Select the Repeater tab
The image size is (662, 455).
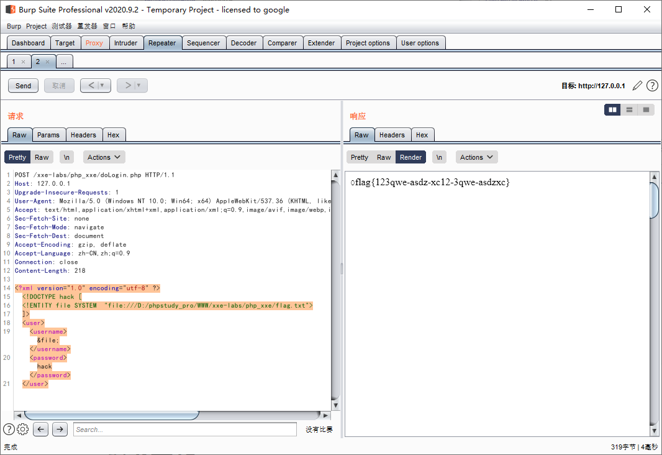point(162,43)
